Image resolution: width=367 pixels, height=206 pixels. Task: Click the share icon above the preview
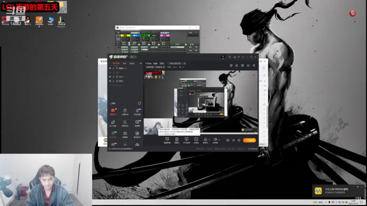coord(254,65)
